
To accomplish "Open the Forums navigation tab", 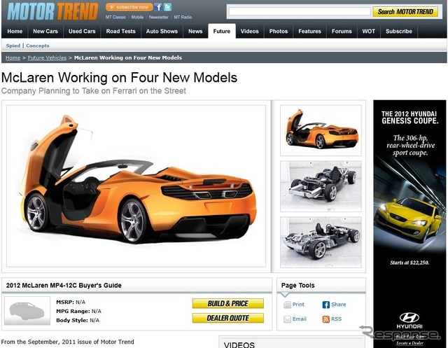I will click(342, 31).
